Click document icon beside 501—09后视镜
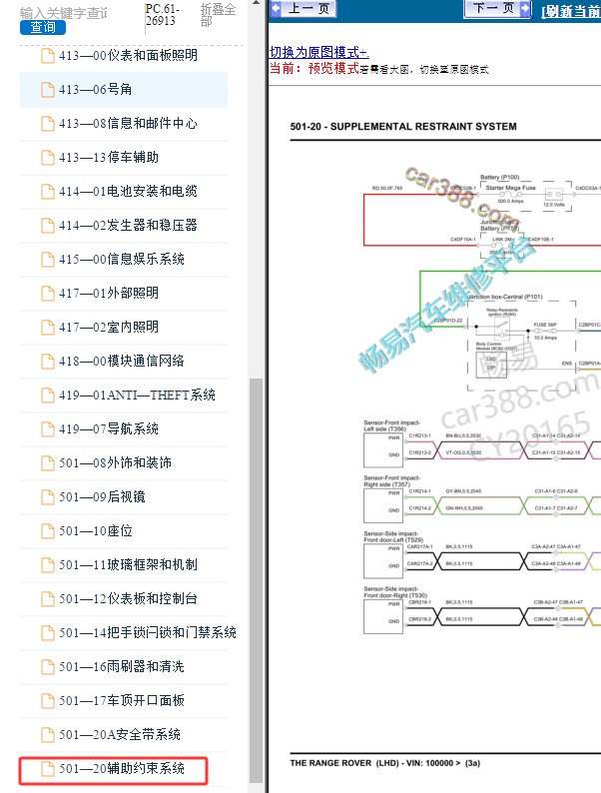The image size is (601, 793). coord(48,496)
